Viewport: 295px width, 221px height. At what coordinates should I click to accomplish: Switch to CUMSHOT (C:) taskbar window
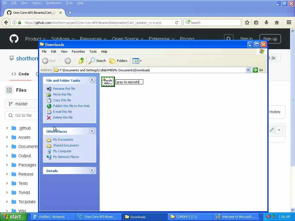[x=190, y=217]
